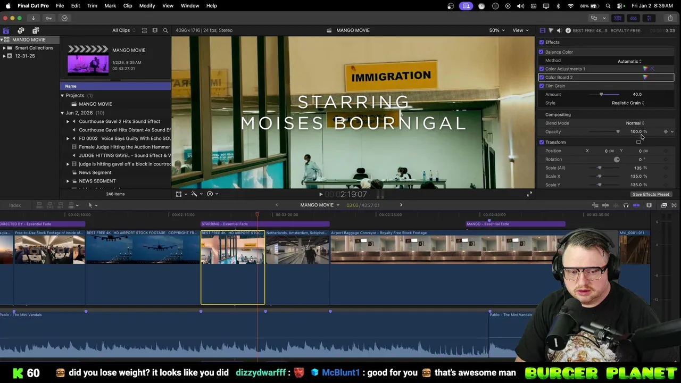Open the Libraries sidebar icon

[x=6, y=30]
